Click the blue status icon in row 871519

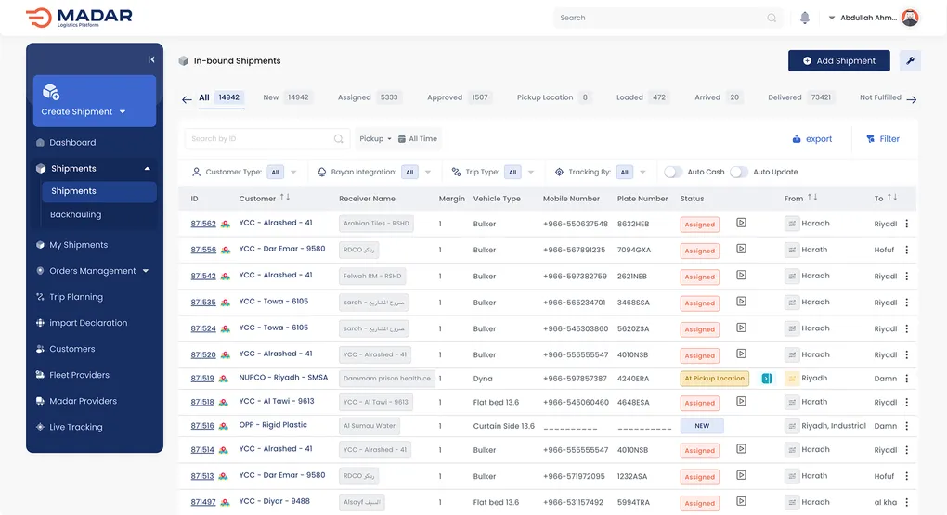(766, 379)
